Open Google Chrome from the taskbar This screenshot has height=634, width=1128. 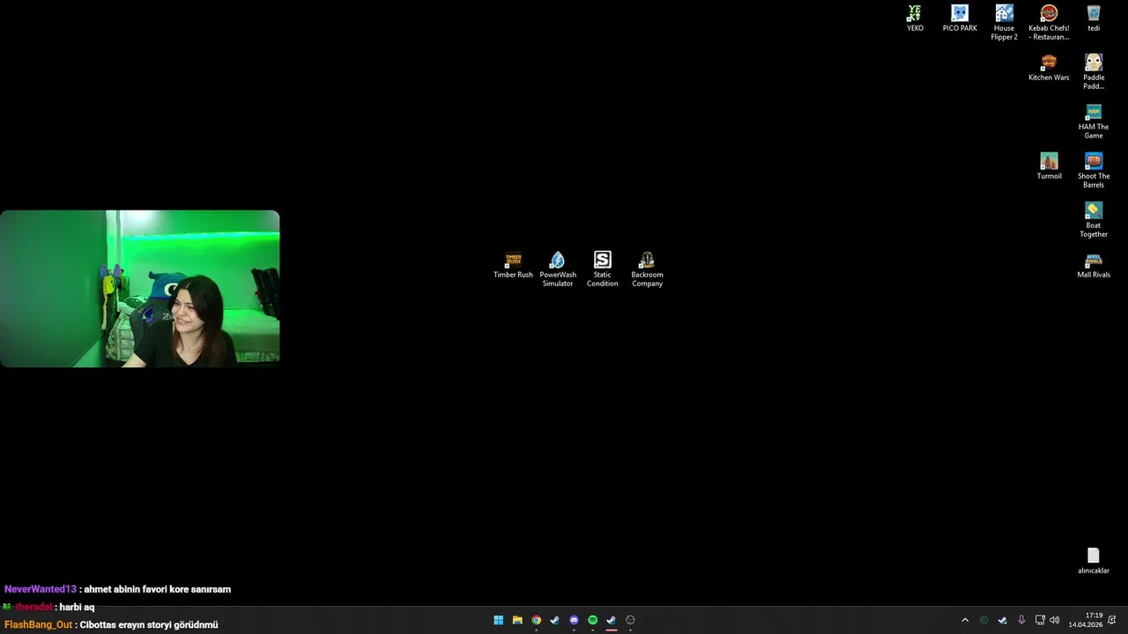pyautogui.click(x=536, y=620)
